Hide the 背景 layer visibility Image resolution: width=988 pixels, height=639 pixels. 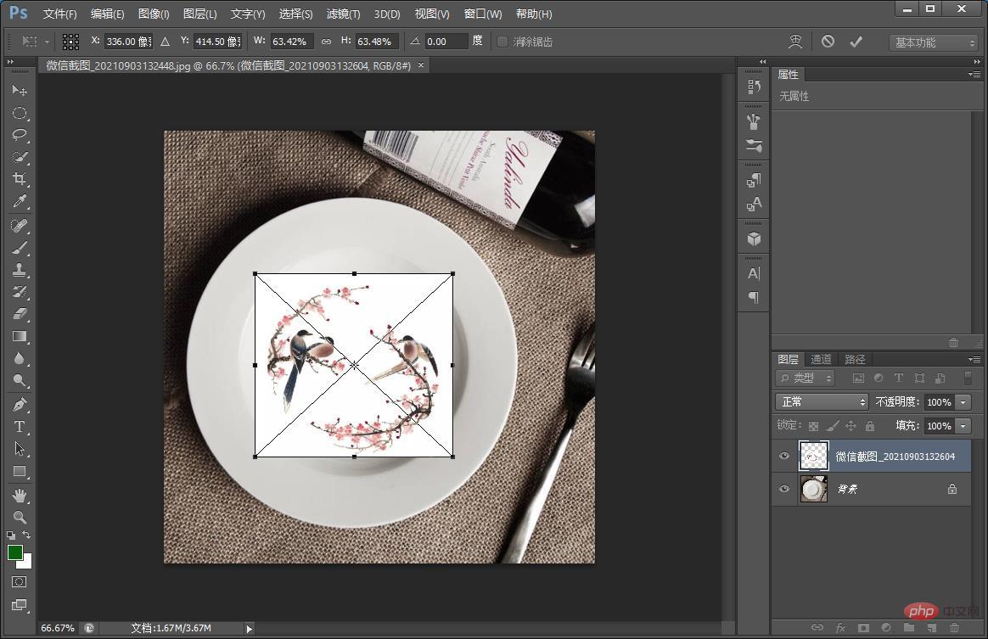(784, 490)
